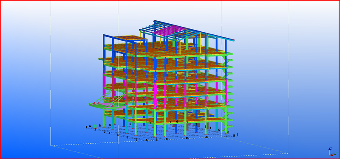Click grid label 1 beside label A
Image resolution: width=340 pixels, height=159 pixels.
(86, 127)
